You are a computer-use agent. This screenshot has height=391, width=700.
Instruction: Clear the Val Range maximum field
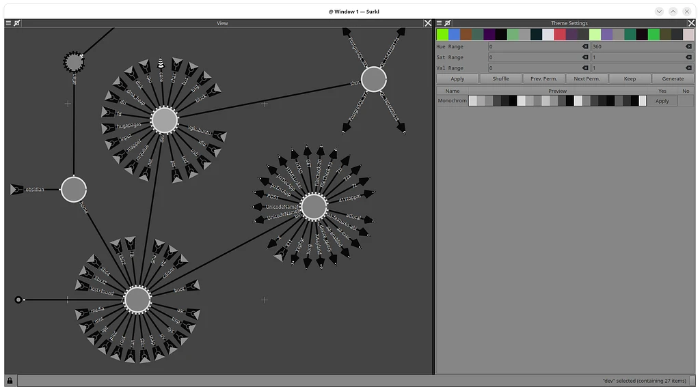(x=688, y=68)
